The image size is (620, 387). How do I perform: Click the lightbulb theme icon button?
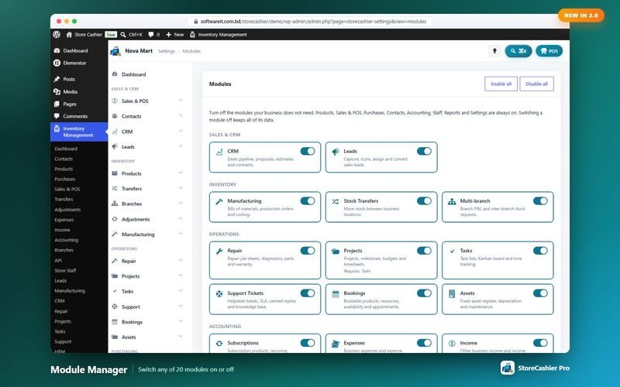point(494,51)
